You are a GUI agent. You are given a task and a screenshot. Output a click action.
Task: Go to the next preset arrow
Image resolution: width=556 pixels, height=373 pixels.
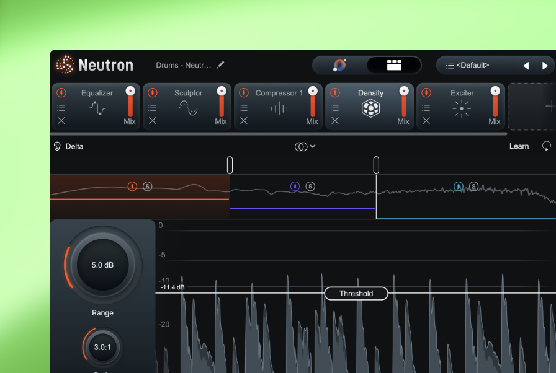545,66
